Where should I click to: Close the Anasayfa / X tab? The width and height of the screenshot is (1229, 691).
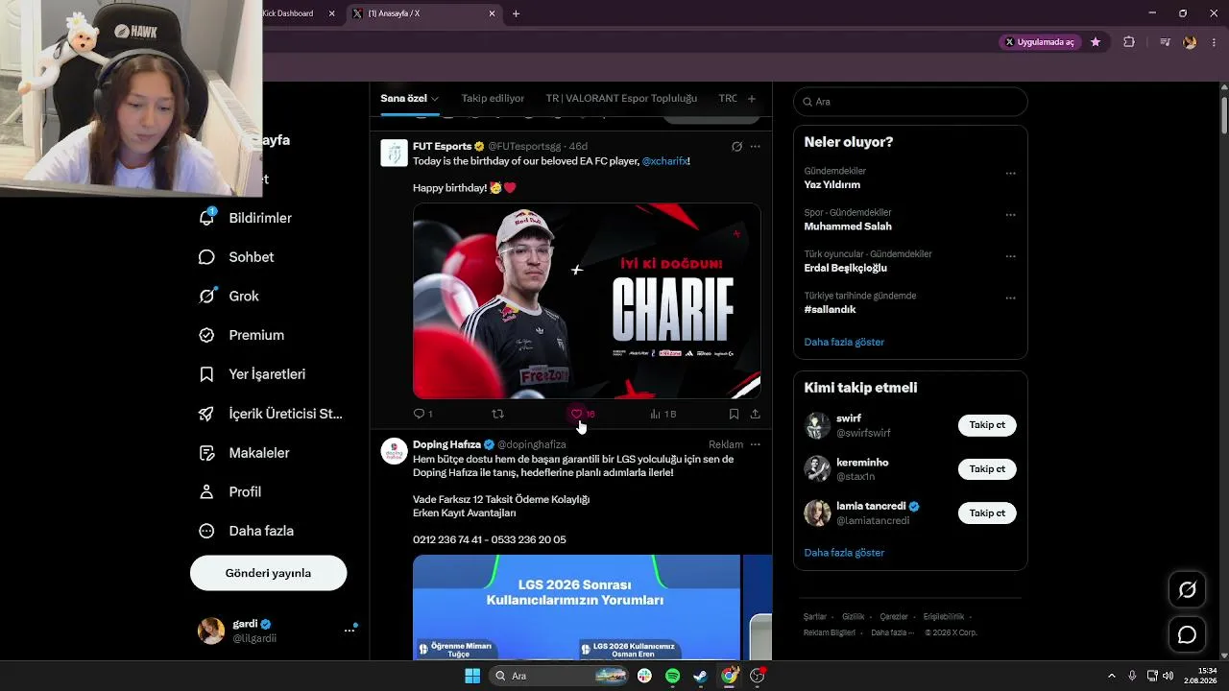click(493, 13)
